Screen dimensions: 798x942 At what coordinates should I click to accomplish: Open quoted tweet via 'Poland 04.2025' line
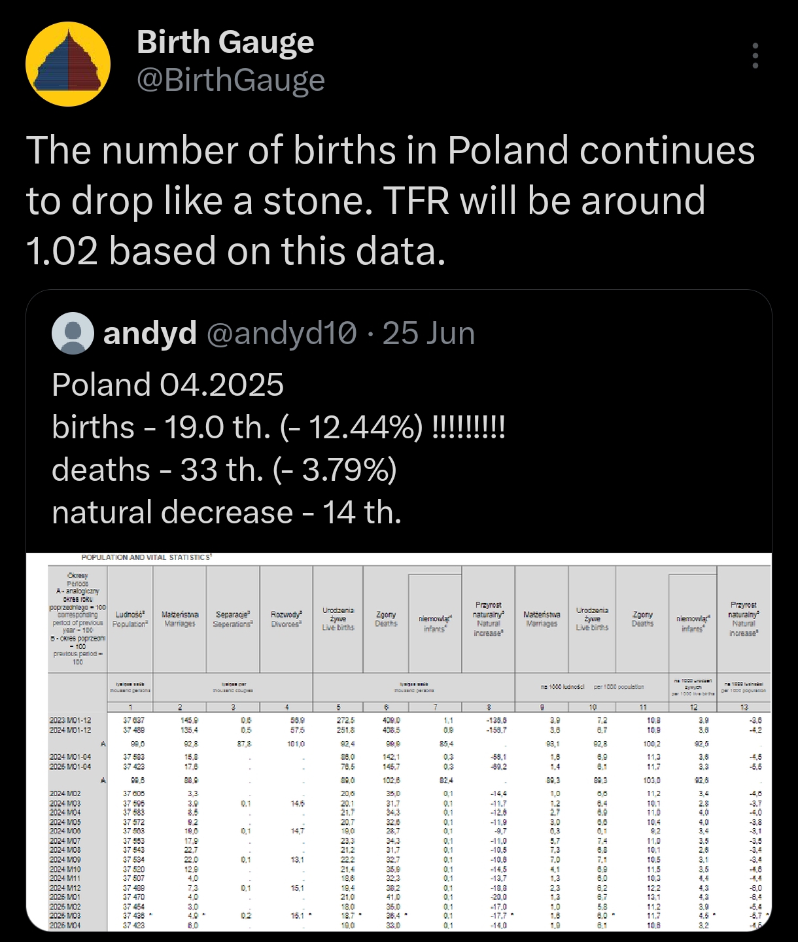168,384
